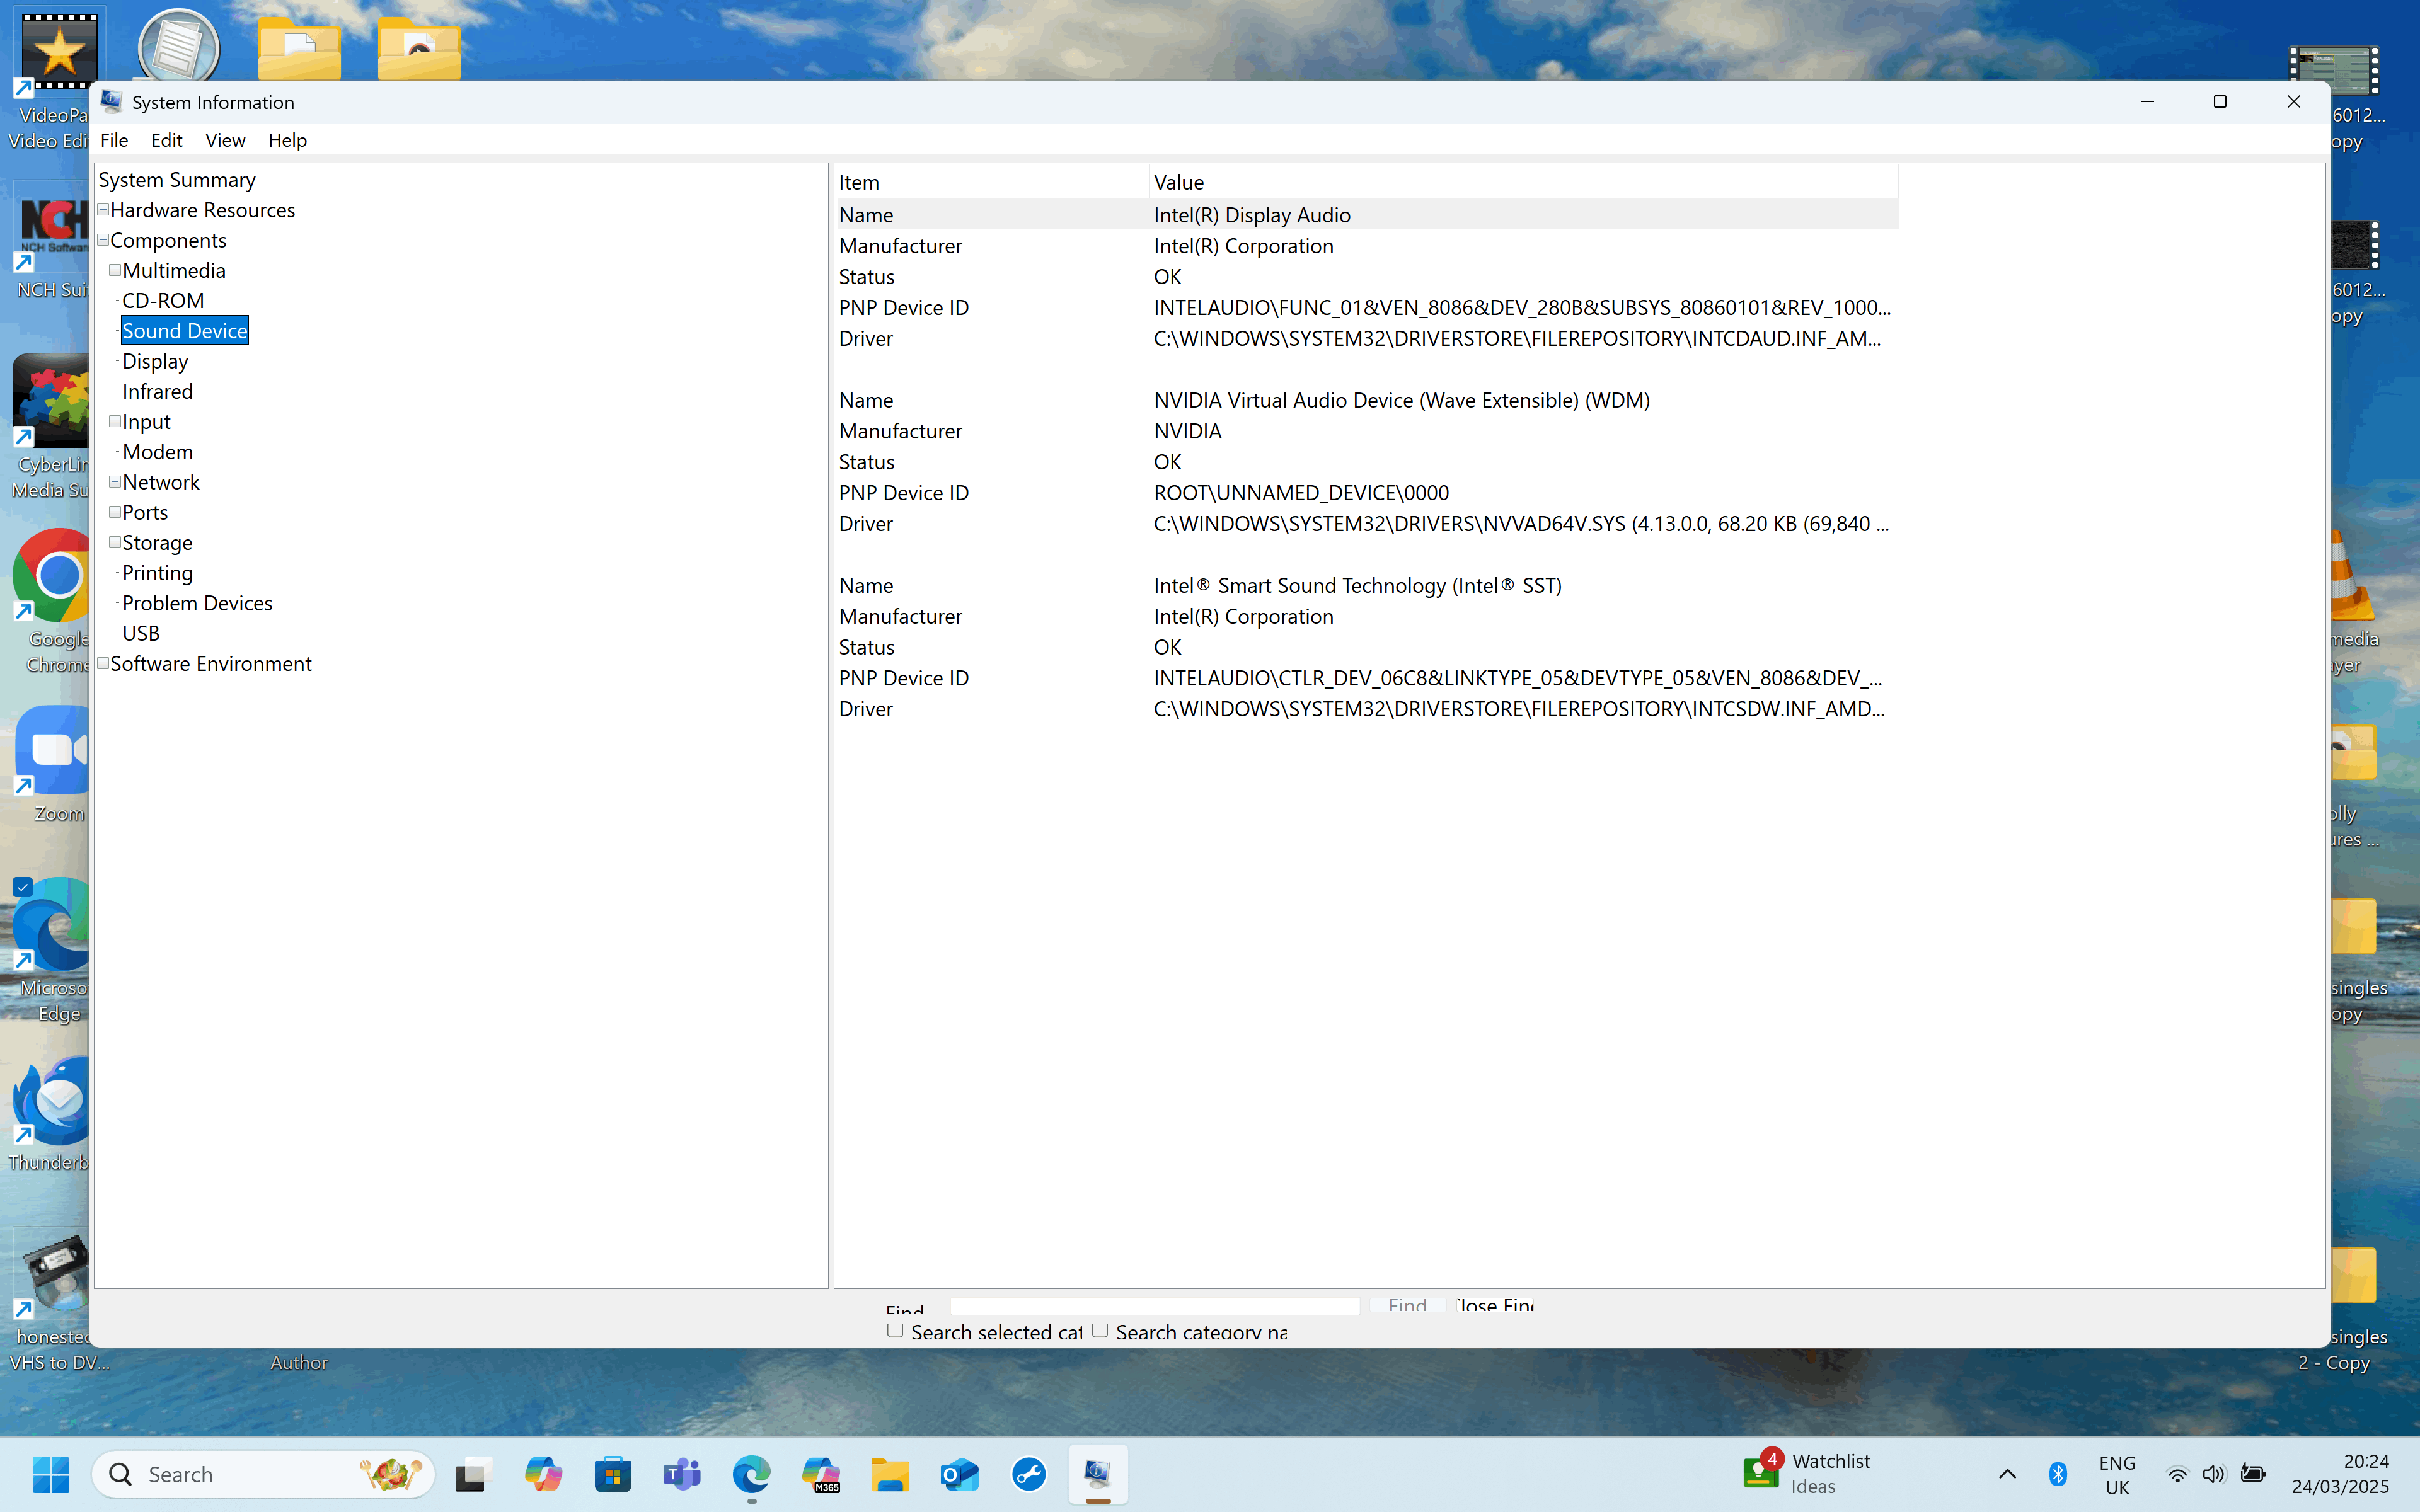Launch Microsoft Teams taskbar icon
This screenshot has height=1512, width=2420.
[682, 1475]
